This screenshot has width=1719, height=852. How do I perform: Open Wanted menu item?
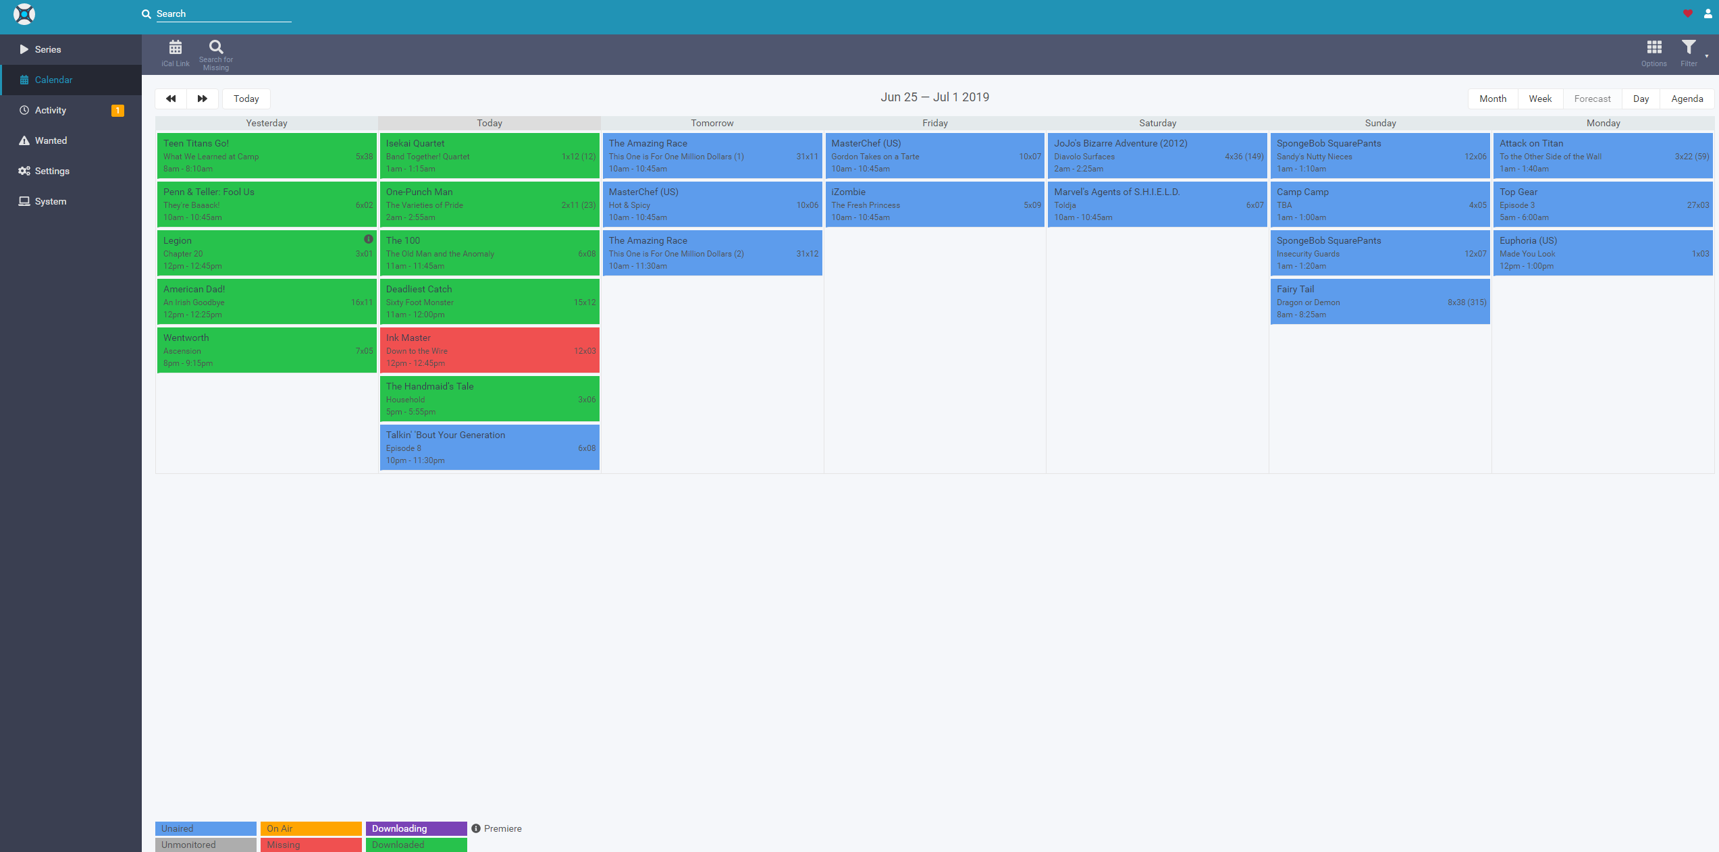(x=71, y=140)
